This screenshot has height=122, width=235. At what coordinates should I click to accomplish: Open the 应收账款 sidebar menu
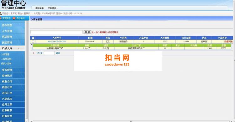(x=12, y=110)
